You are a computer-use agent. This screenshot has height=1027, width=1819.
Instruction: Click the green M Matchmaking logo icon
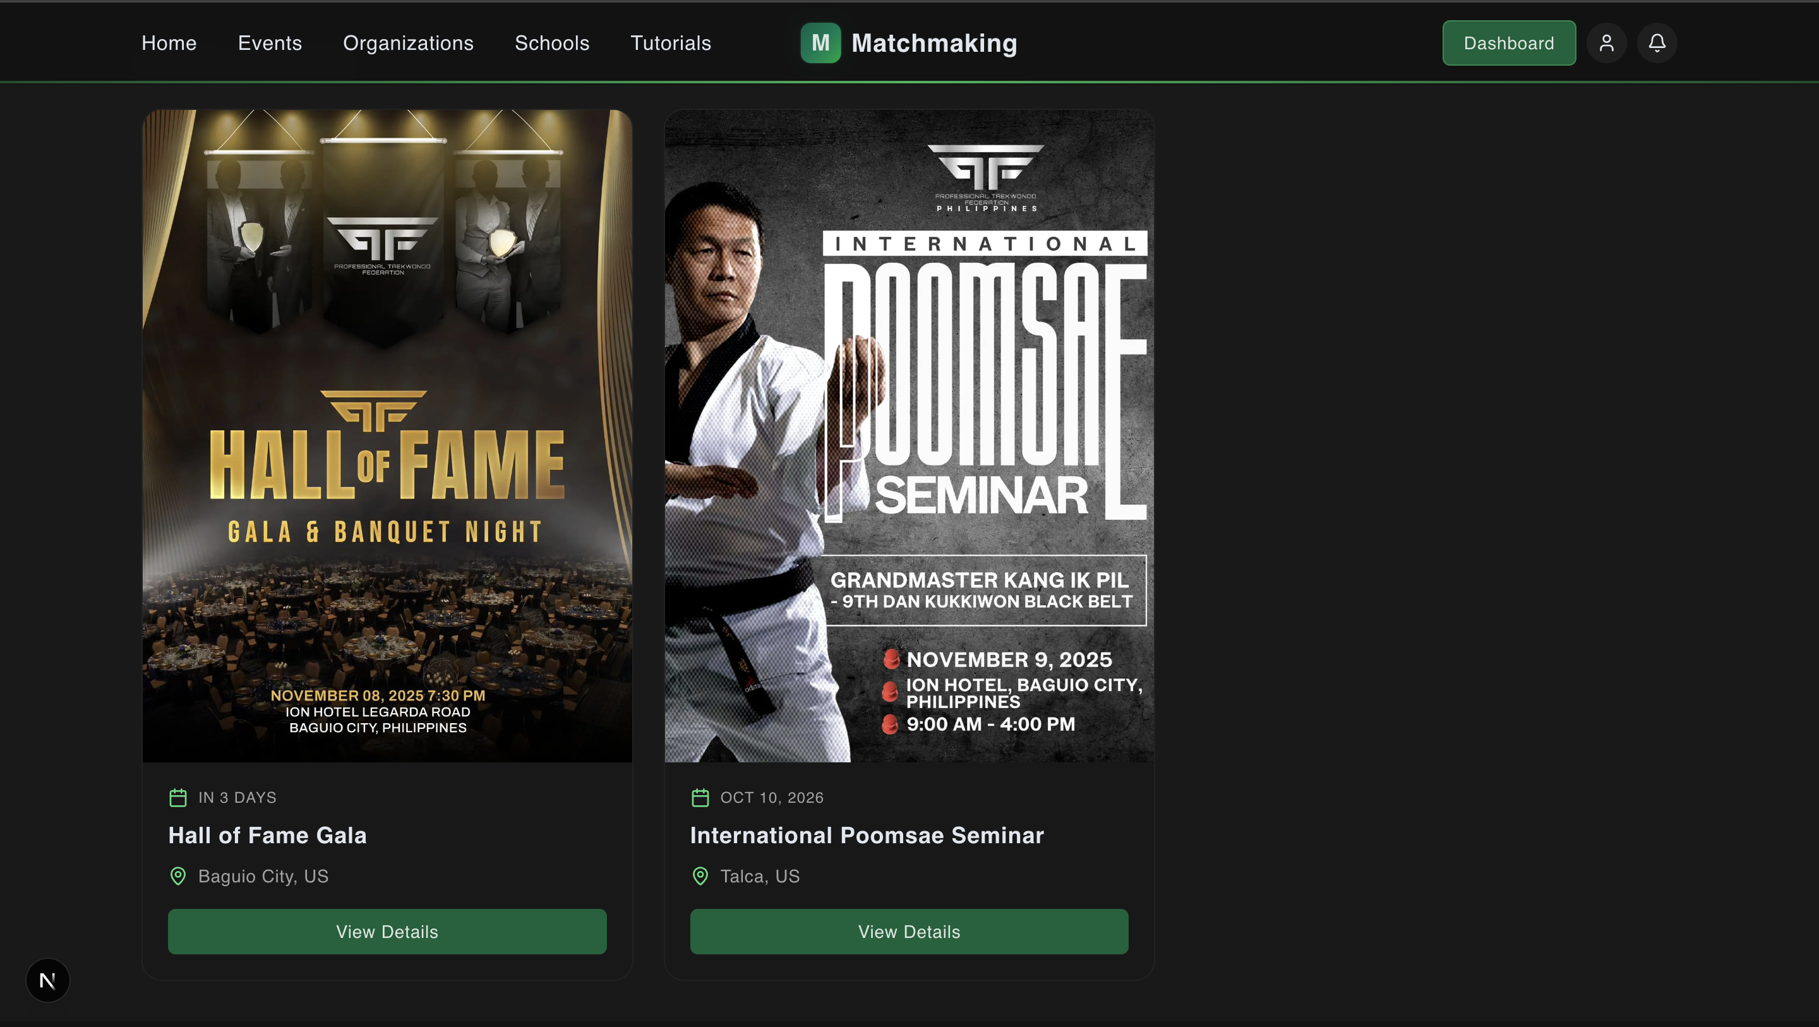[x=820, y=43]
